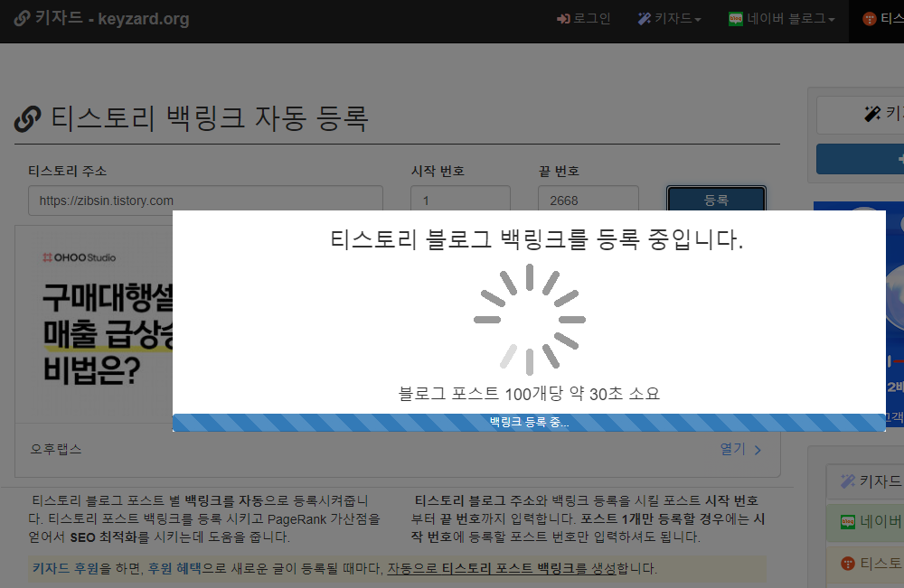Click the 로그인 login arrow icon
The image size is (904, 588).
pos(562,19)
